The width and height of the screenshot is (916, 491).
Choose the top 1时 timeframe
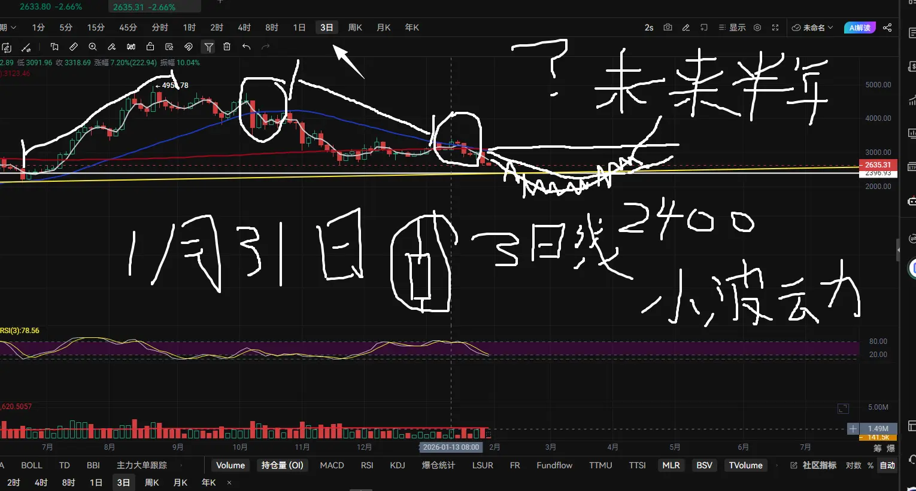point(189,28)
